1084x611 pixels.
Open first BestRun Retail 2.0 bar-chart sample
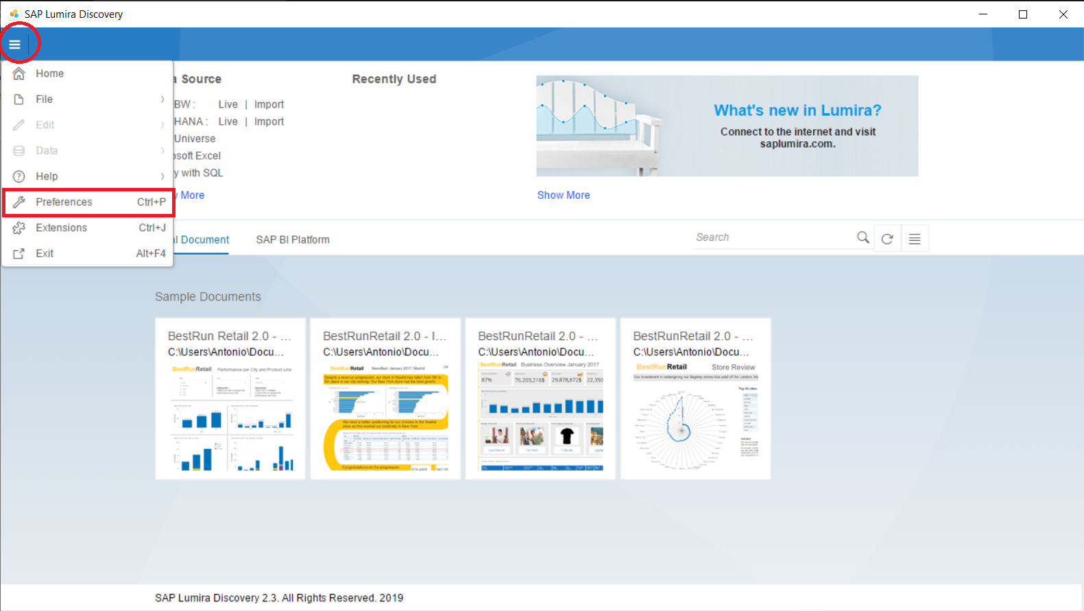[230, 398]
